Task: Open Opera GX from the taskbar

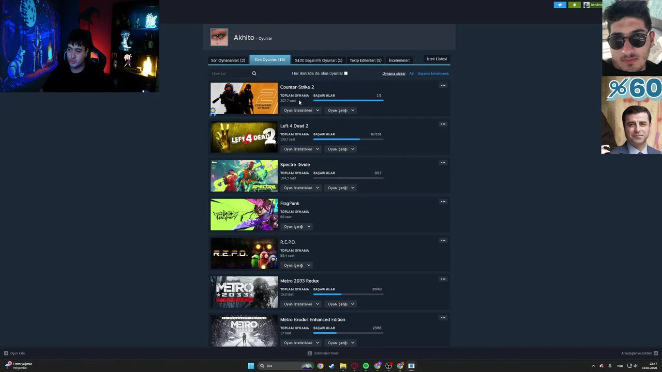Action: (354, 366)
